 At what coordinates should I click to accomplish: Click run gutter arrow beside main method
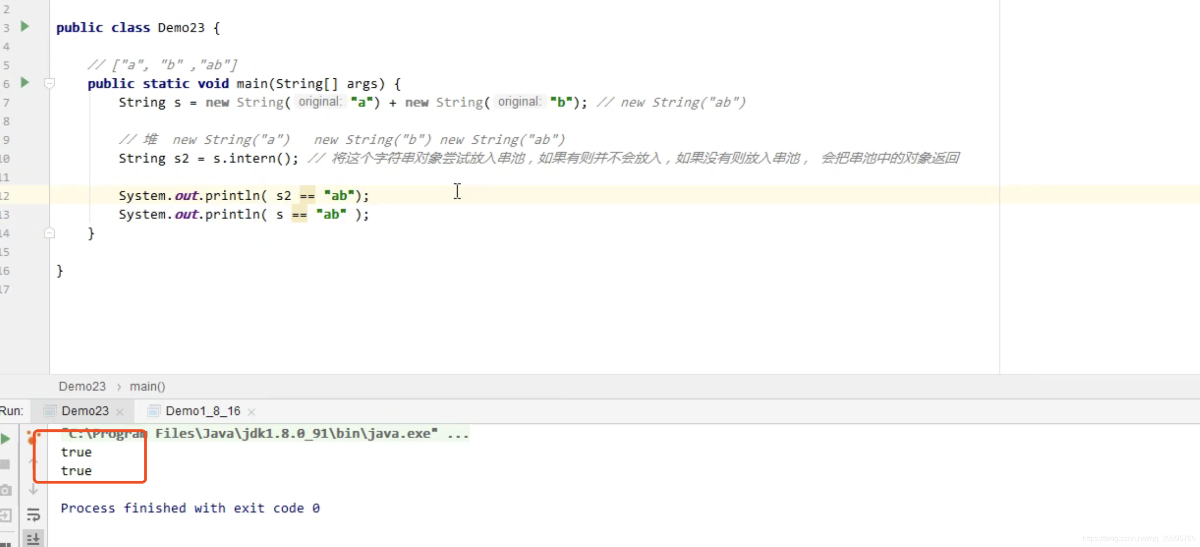(25, 83)
